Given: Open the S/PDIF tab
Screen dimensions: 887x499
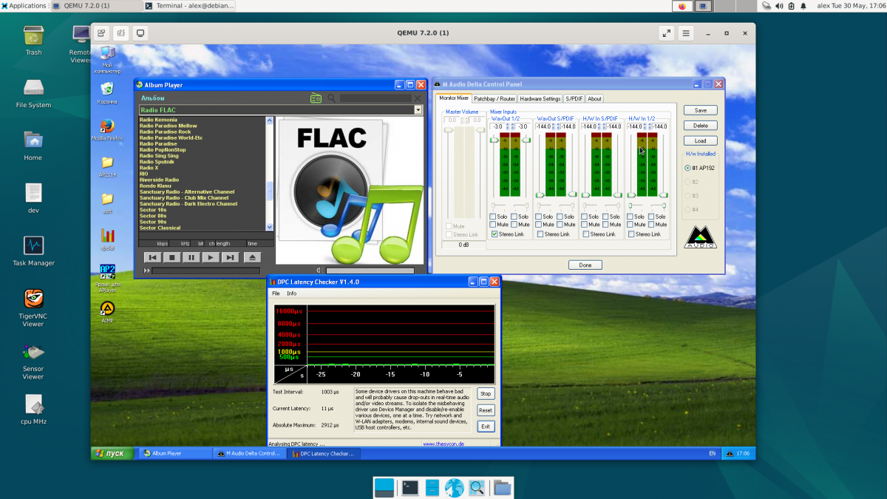Looking at the screenshot, I should coord(574,98).
